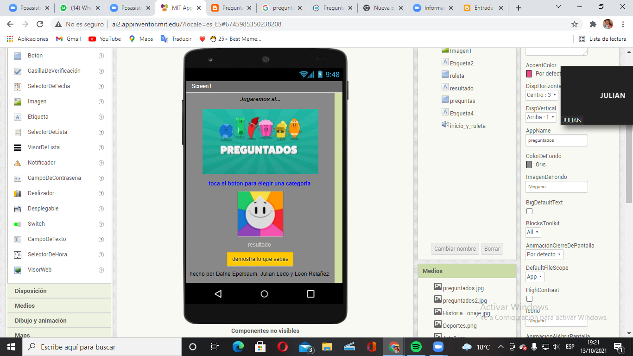Viewport: 633px width, 356px height.
Task: Click 'demostra lo que sabes' button in viewer
Action: 260,259
